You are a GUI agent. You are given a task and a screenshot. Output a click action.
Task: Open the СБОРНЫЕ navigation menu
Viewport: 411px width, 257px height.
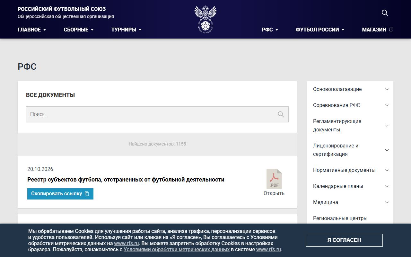coord(79,30)
